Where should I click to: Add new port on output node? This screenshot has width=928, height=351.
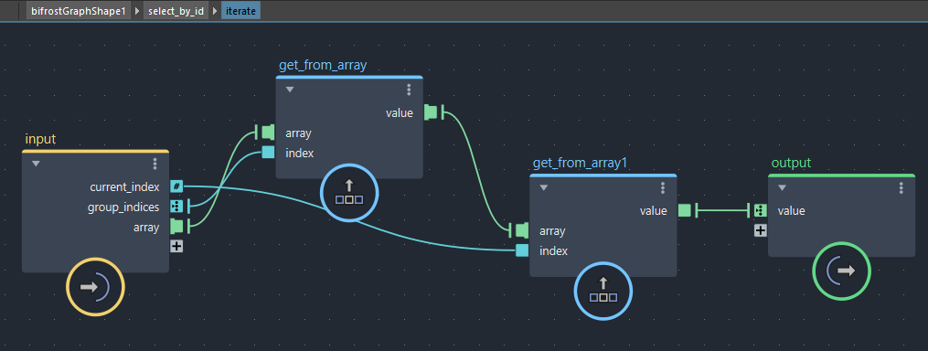(761, 230)
